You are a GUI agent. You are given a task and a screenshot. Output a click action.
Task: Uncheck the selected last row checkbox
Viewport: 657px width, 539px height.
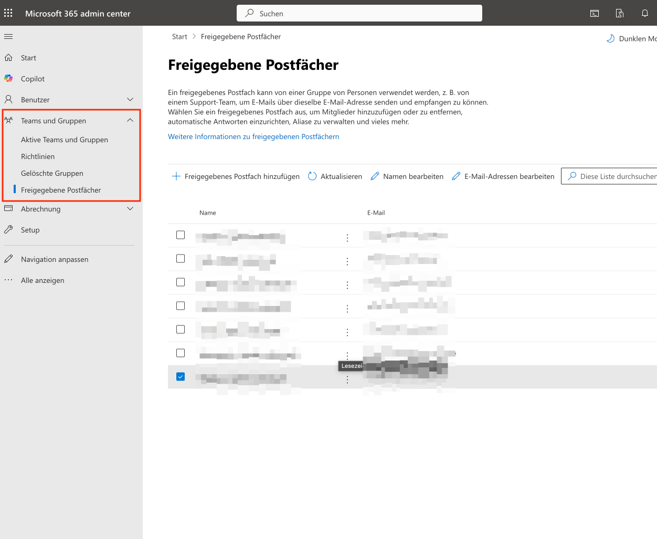[x=181, y=377]
